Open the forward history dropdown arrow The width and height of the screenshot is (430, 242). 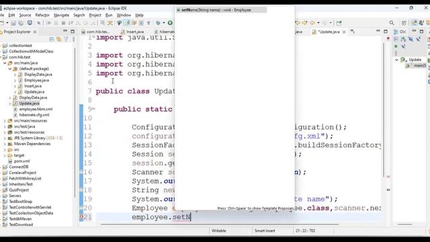tap(331, 23)
